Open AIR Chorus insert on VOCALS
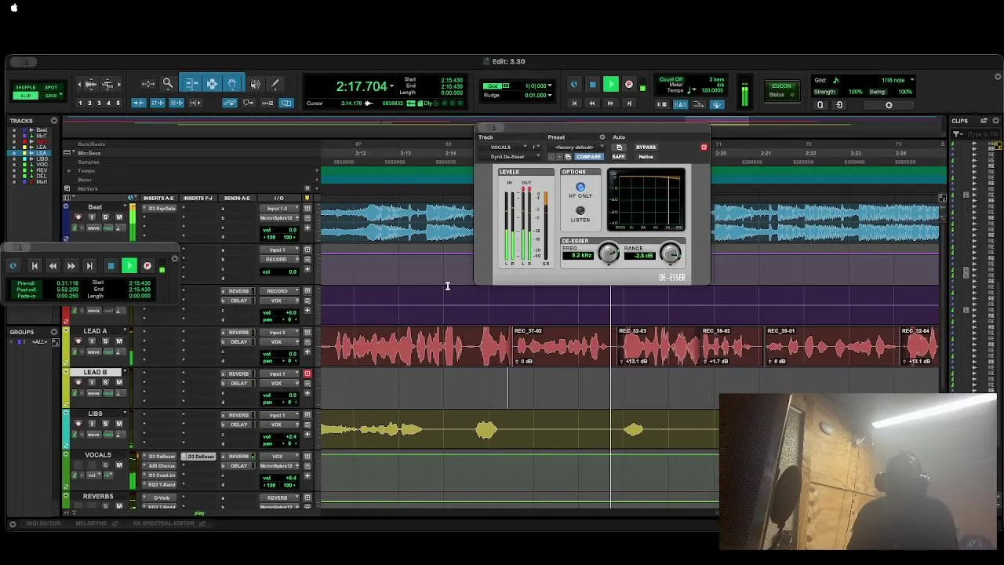The image size is (1004, 565). tap(162, 466)
